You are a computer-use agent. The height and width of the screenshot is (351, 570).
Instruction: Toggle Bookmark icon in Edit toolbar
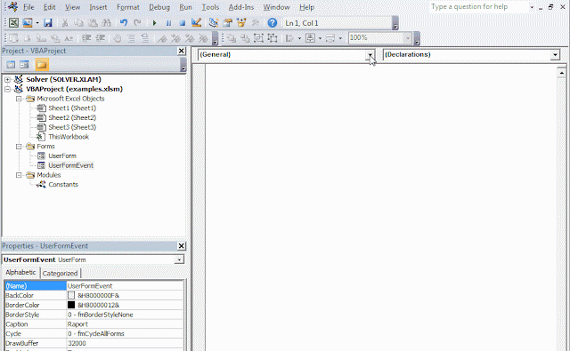click(162, 38)
